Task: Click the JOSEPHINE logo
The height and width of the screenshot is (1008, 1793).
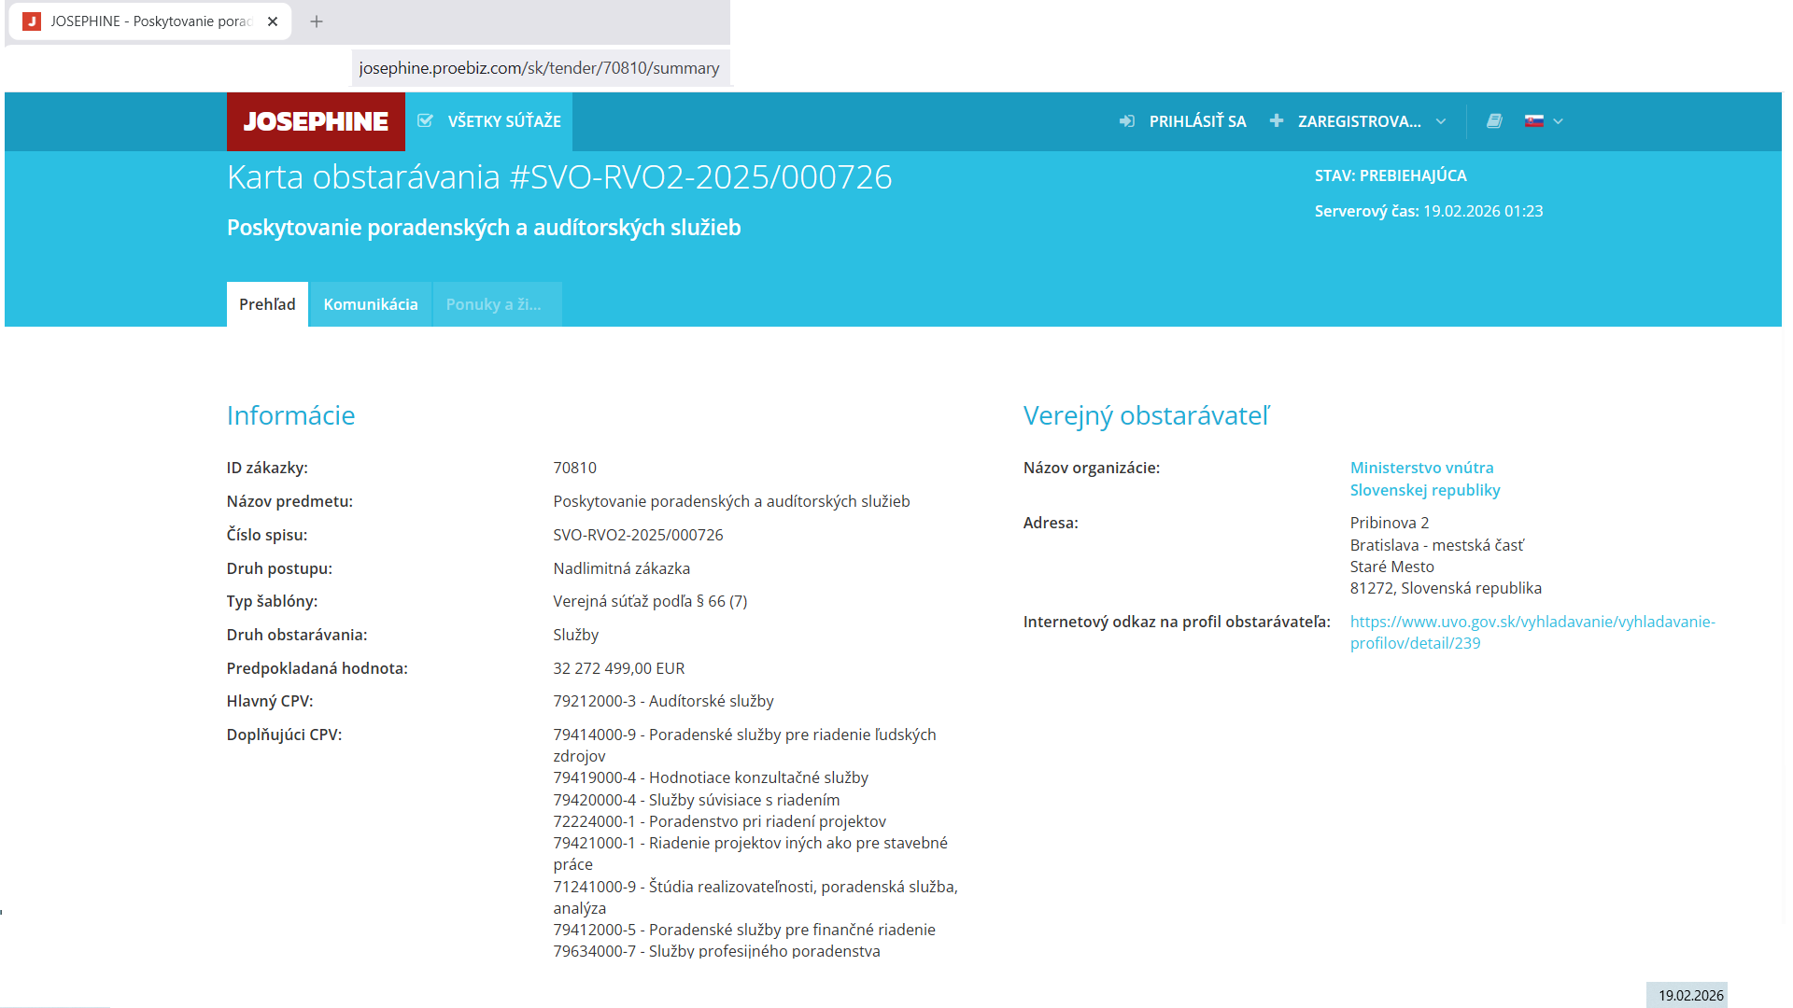Action: coord(316,121)
